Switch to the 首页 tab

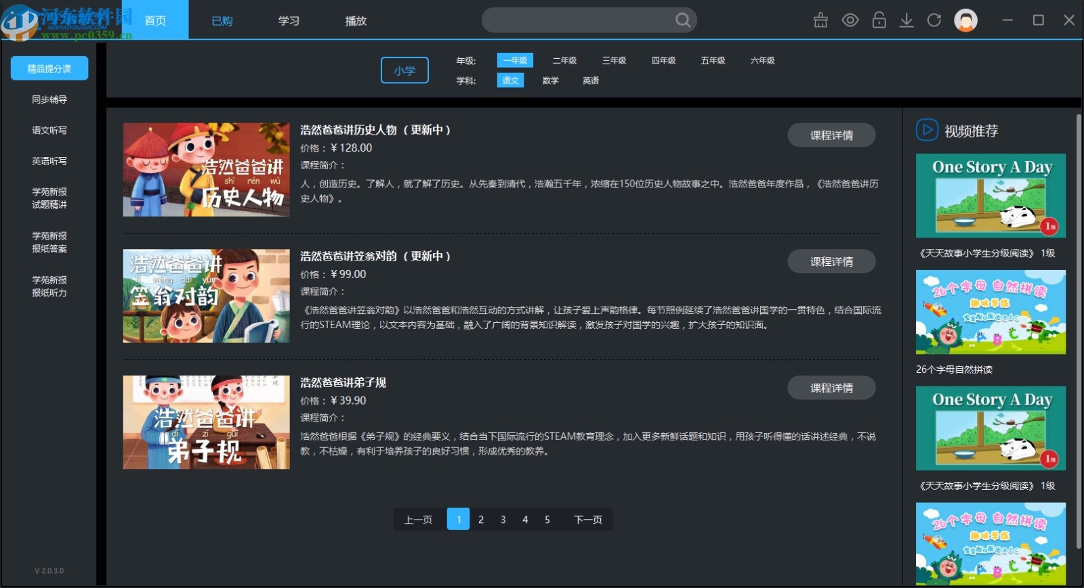pyautogui.click(x=155, y=20)
